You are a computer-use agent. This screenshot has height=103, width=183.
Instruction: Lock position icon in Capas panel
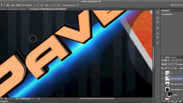click(x=172, y=68)
